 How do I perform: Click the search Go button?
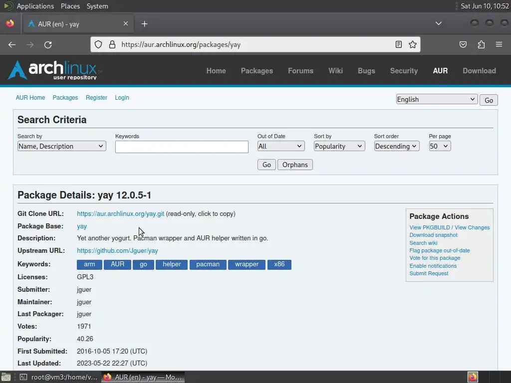click(x=266, y=165)
